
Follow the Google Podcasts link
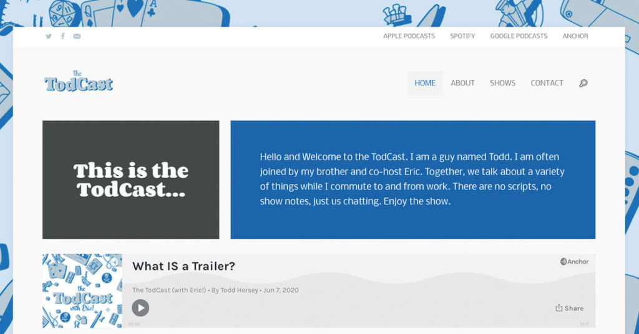click(x=519, y=36)
